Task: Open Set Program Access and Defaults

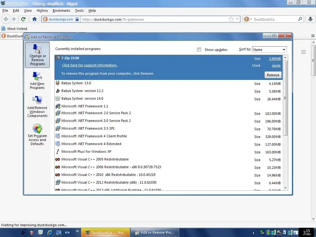Action: (x=37, y=135)
